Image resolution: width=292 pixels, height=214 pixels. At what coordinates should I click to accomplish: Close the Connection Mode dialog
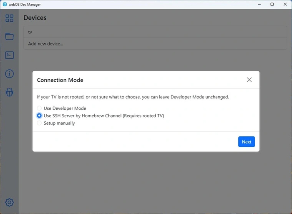click(x=249, y=80)
